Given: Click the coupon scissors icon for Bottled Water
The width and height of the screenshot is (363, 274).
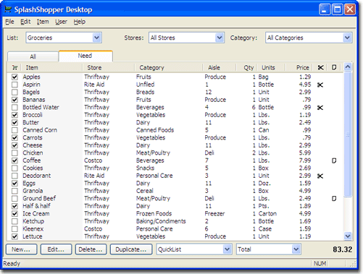Looking at the screenshot, I should (320, 108).
